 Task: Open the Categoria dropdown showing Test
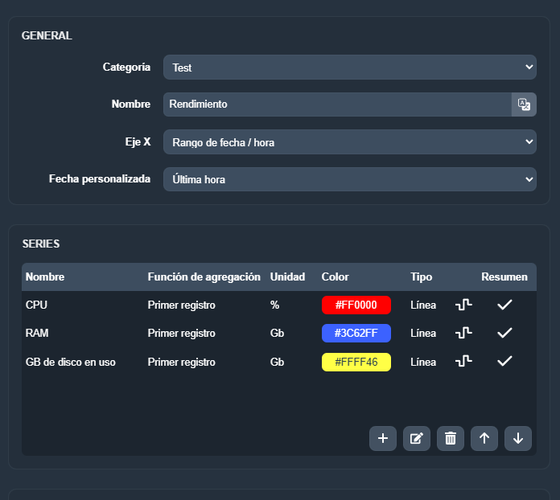click(349, 68)
